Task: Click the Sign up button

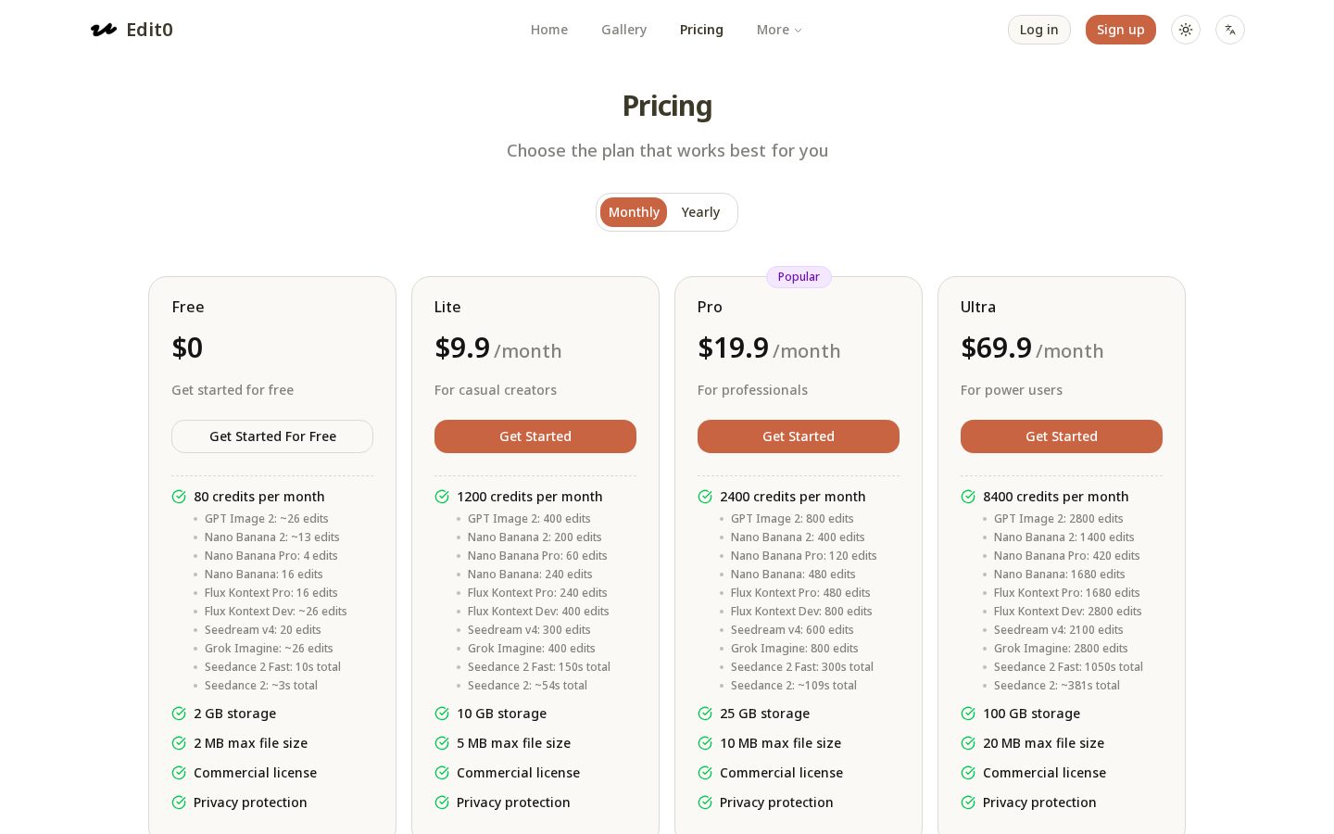Action: coord(1121,30)
